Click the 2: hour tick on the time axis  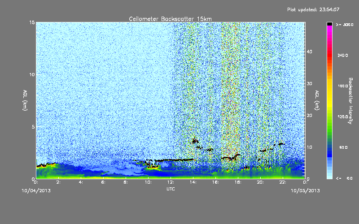point(59,182)
